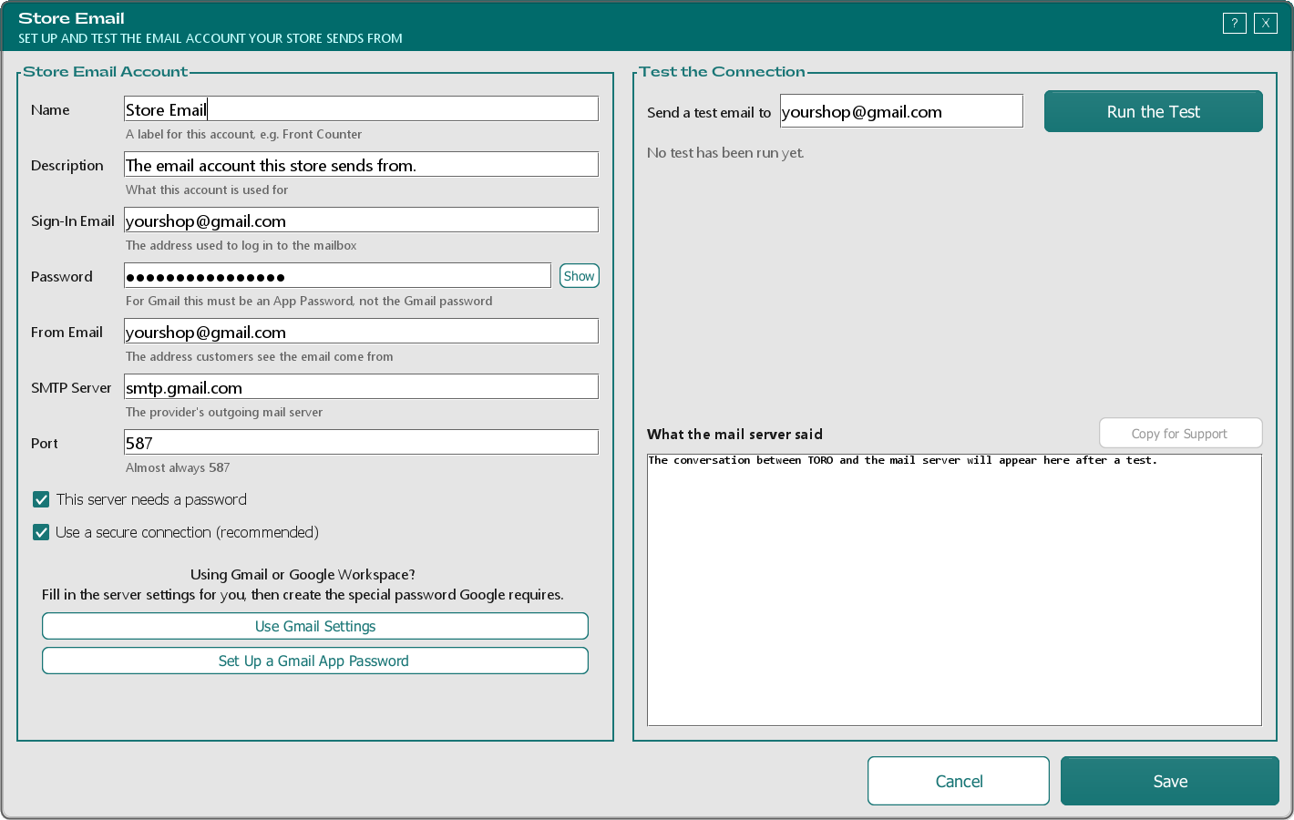Click the mail server conversation log box
1294x820 pixels.
pyautogui.click(x=954, y=589)
